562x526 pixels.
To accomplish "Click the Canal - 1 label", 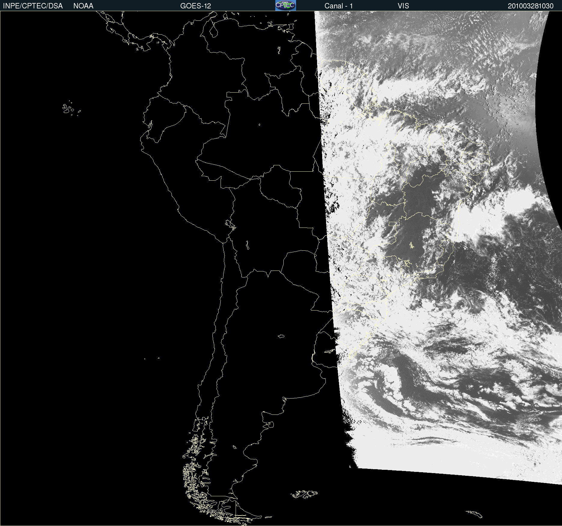I will (338, 6).
